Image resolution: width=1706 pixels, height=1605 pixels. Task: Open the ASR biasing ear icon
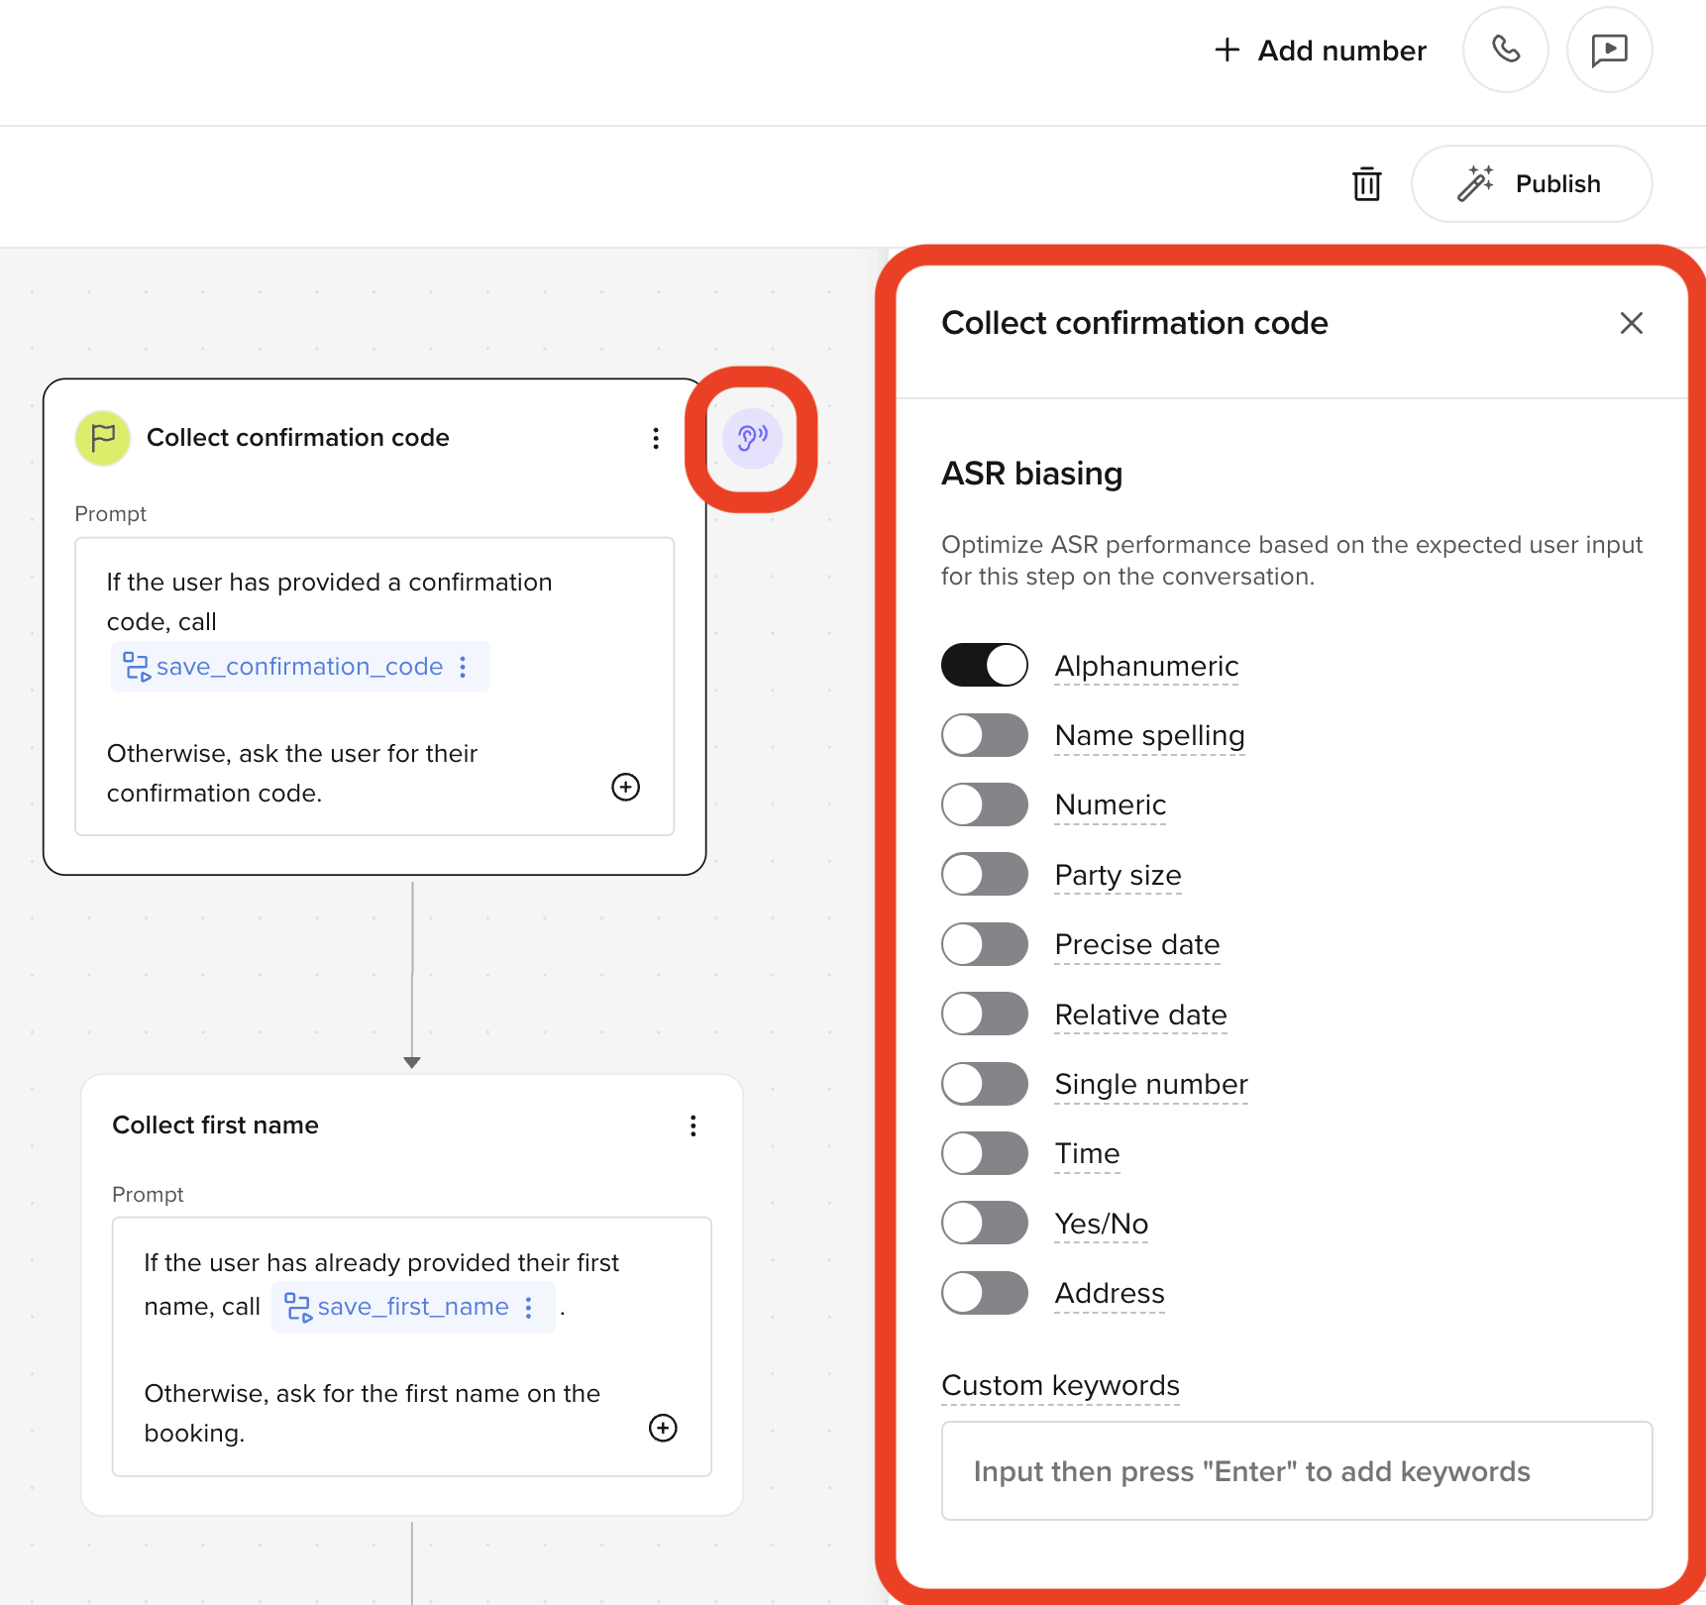[752, 438]
